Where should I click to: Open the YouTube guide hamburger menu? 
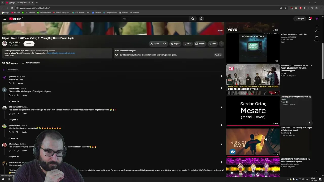(x=5, y=19)
